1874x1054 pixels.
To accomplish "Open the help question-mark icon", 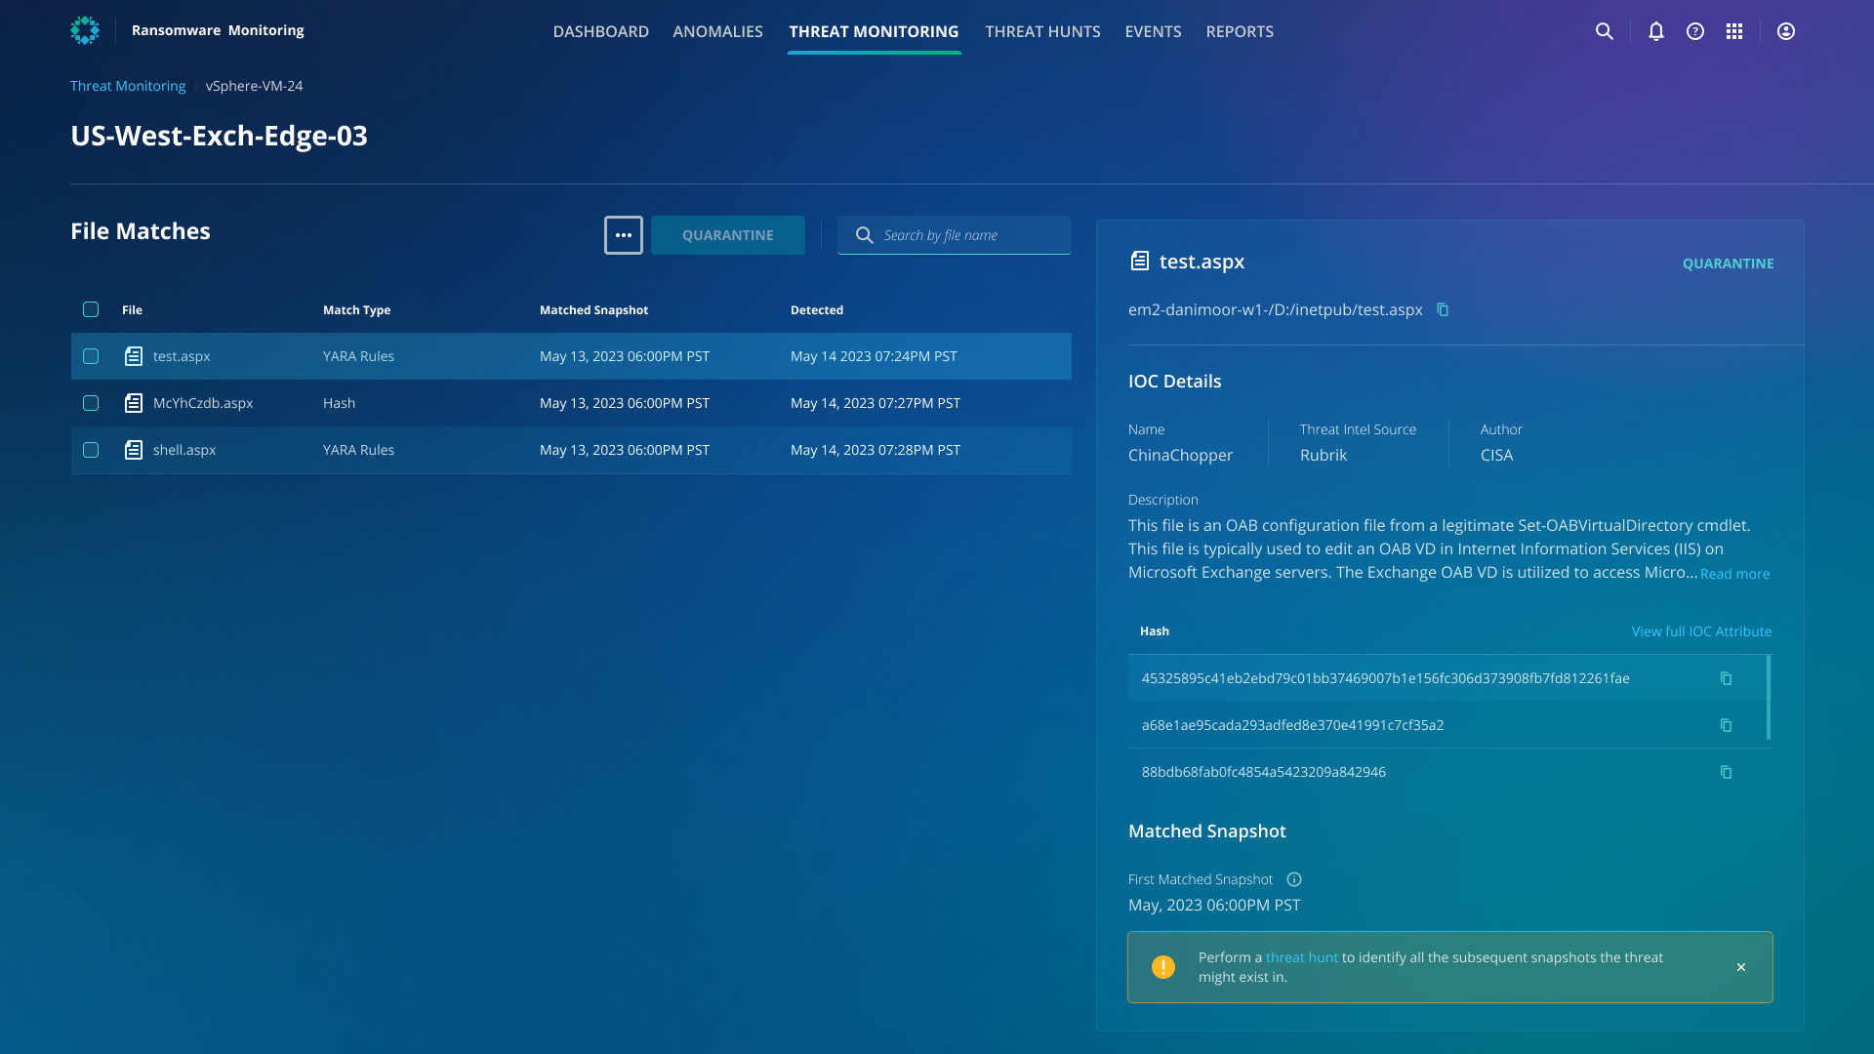I will click(1695, 31).
